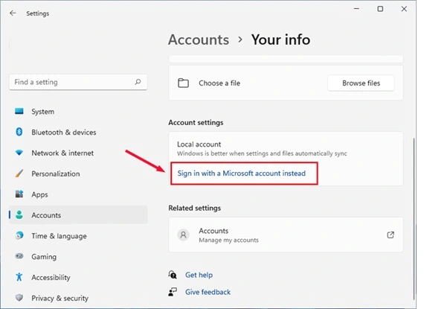Screen dimensions: 424x309
Task: Open external link icon for Accounts
Action: point(391,235)
